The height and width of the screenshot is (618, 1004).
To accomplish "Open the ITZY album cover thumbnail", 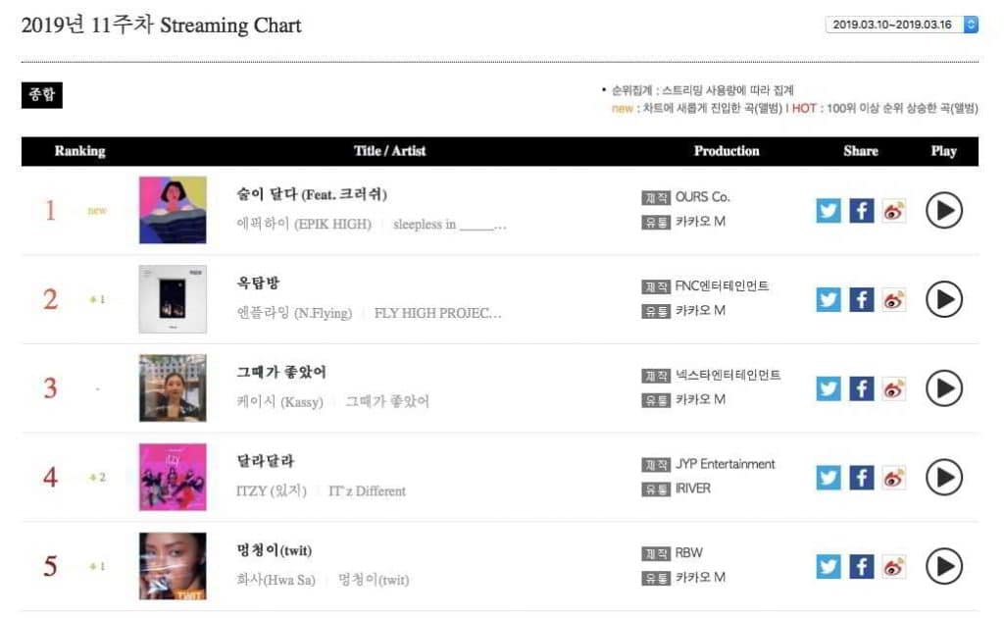I will point(173,478).
